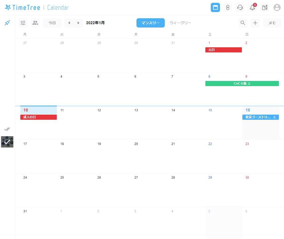Screen dimensions: 284x239
Task: Add a new event with the plus icon
Action: [255, 23]
